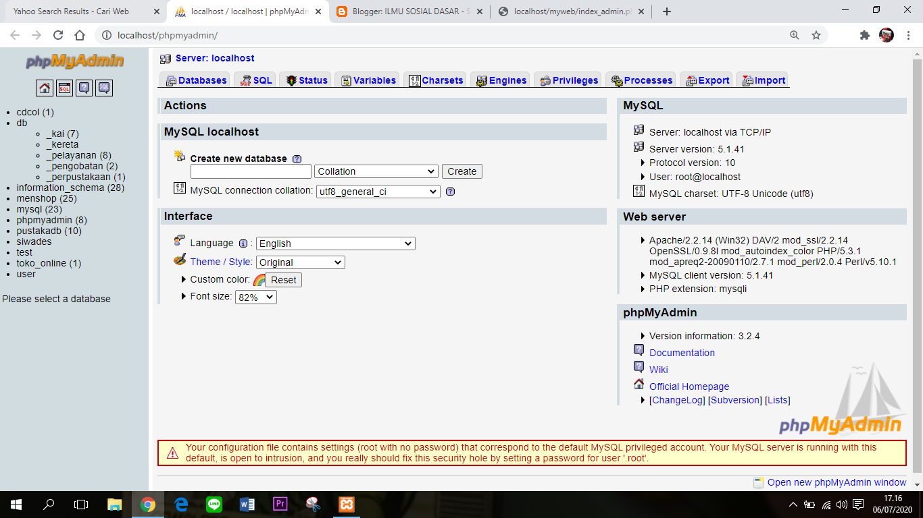The image size is (923, 518).
Task: Open the Import tab
Action: tap(764, 80)
